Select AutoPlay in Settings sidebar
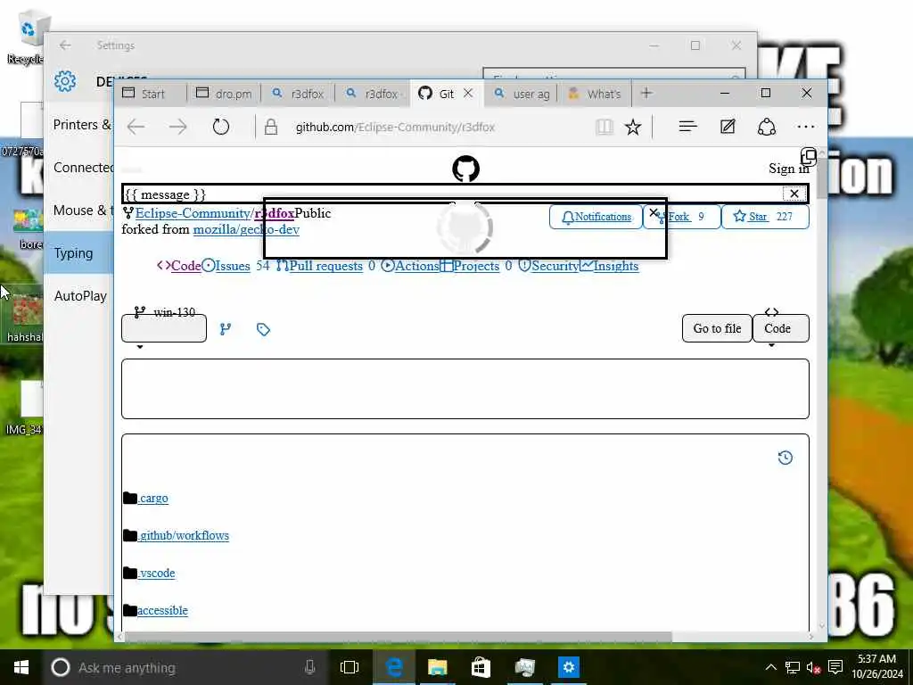This screenshot has height=685, width=913. [79, 296]
